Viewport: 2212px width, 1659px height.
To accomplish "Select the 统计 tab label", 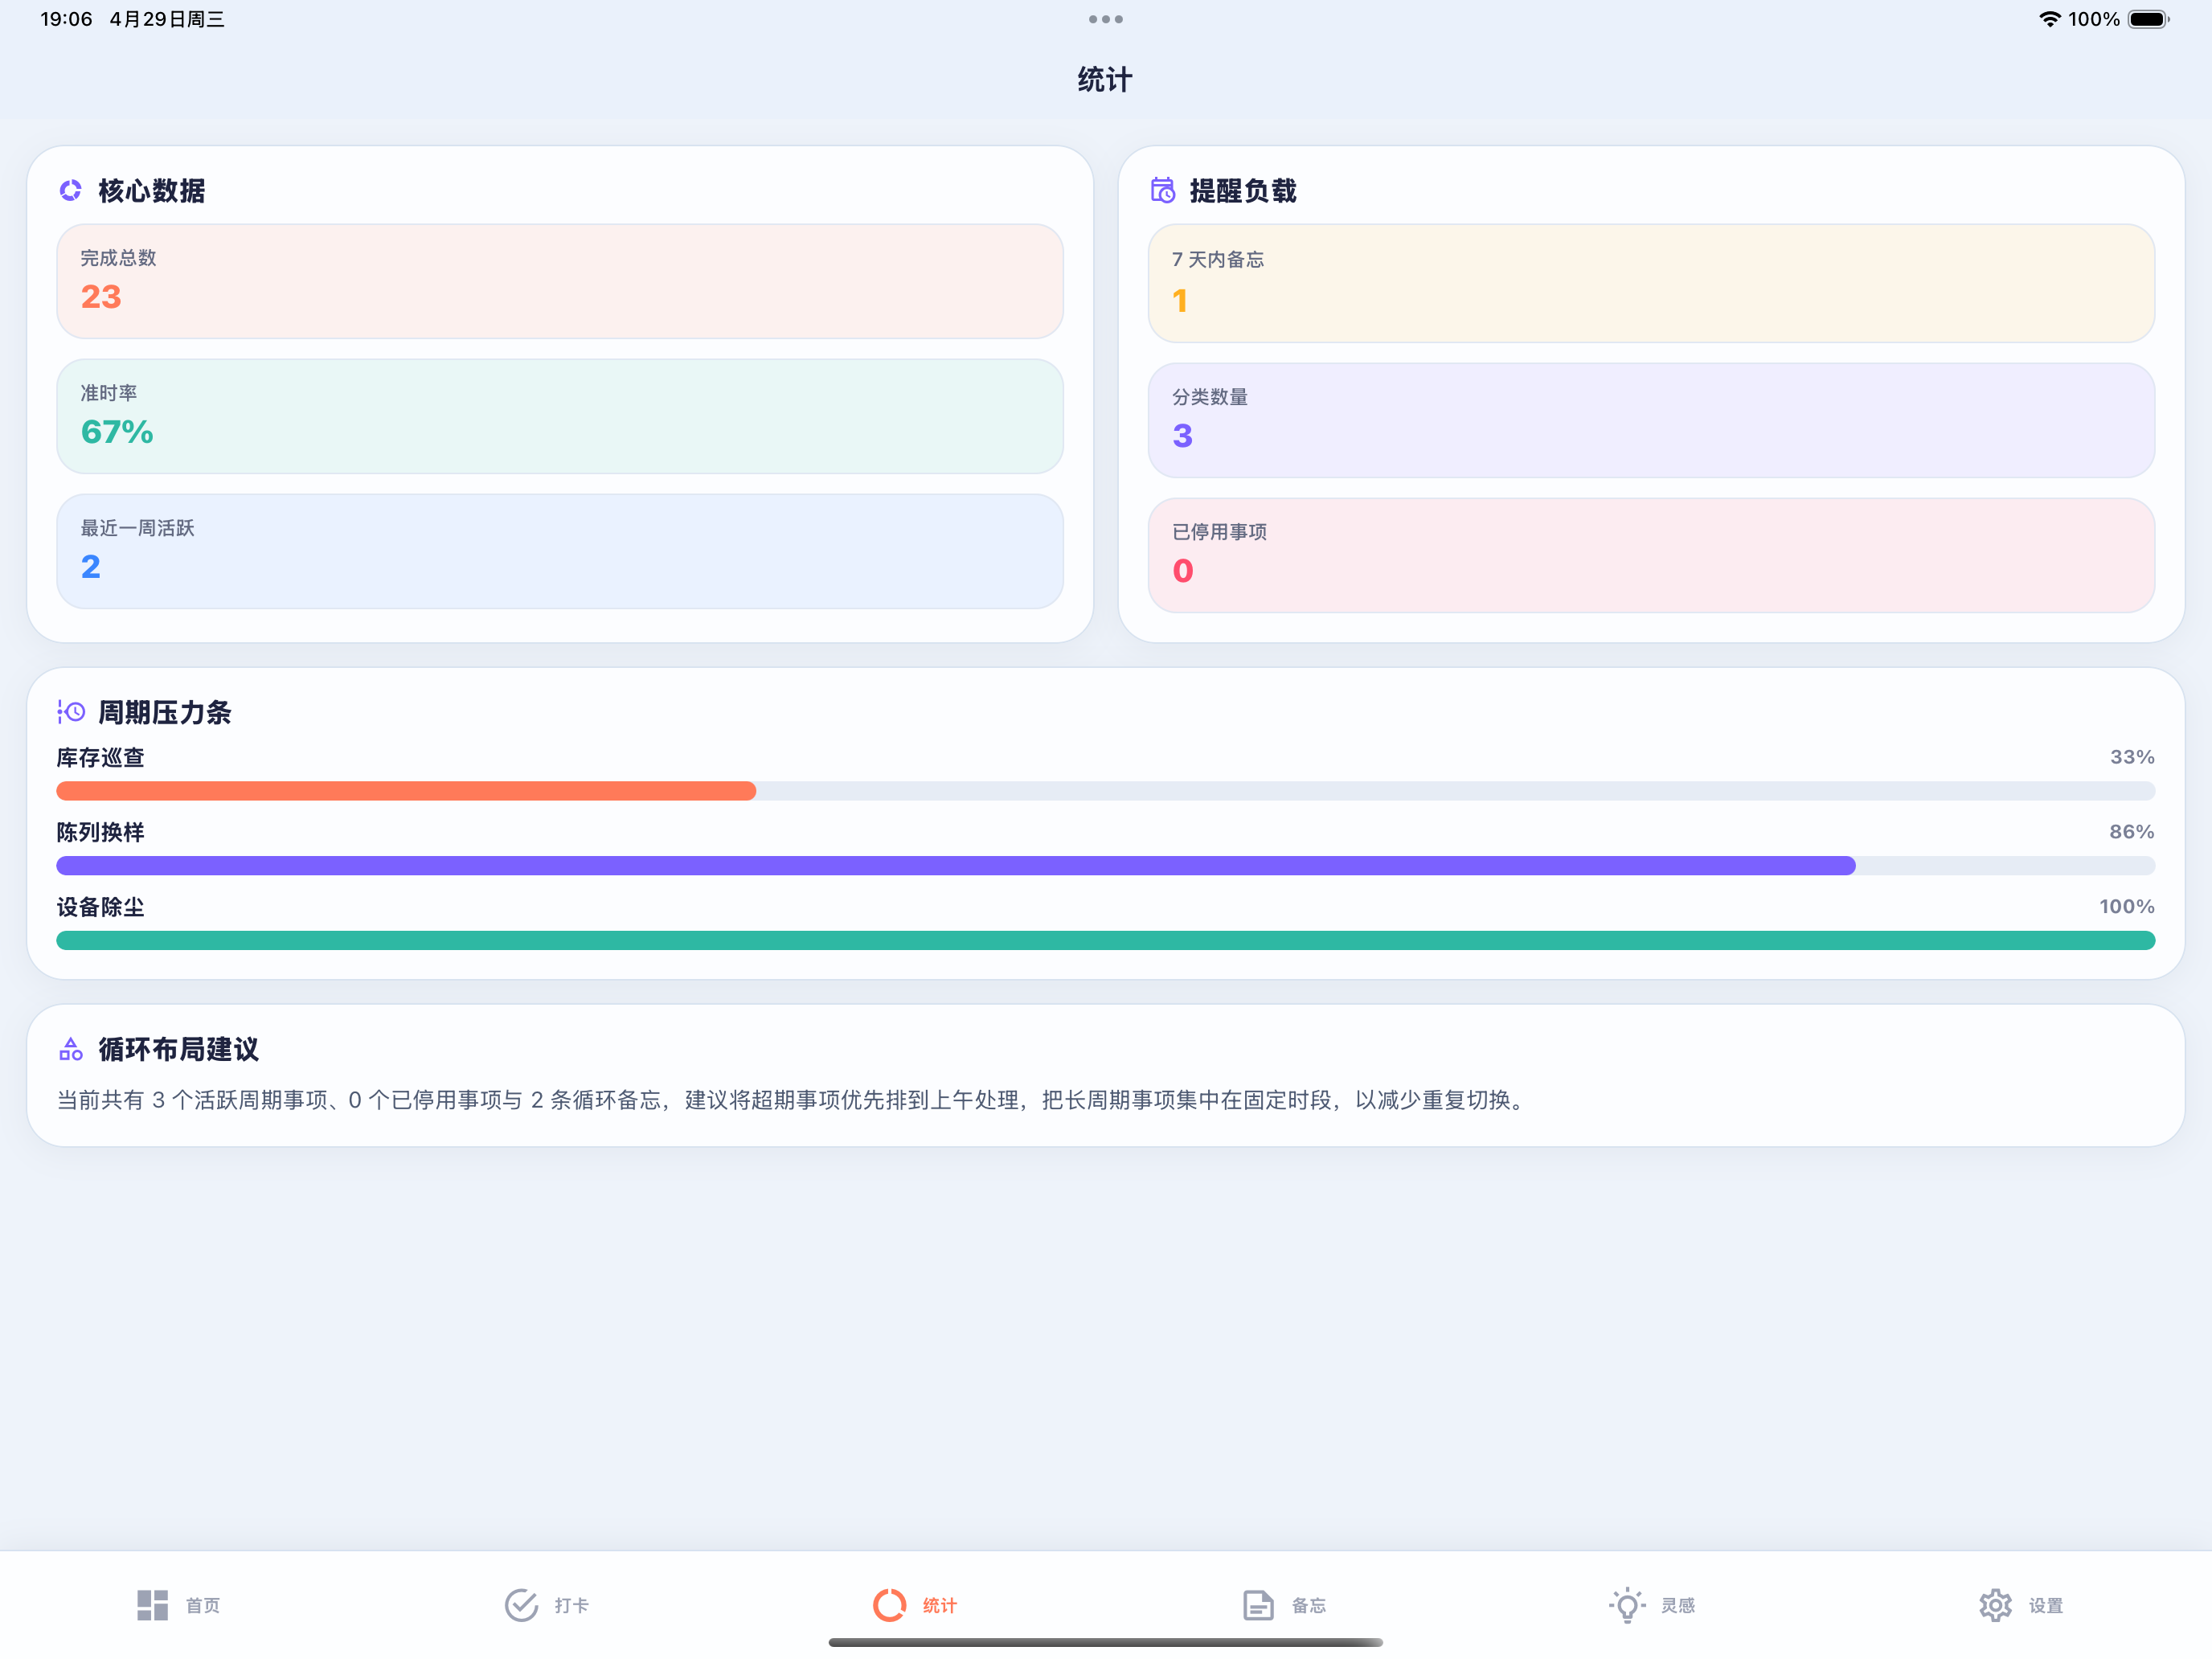I will coord(940,1606).
